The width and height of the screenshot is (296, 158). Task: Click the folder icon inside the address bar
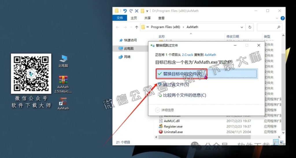click(143, 27)
